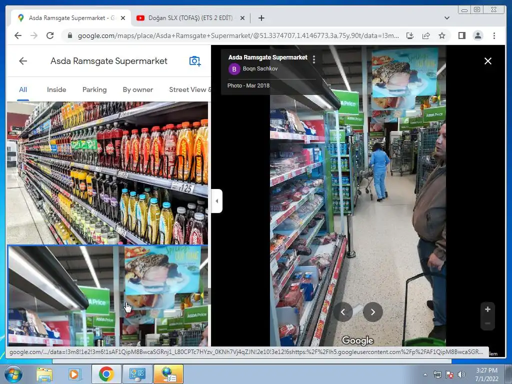Go to previous photo arrow
512x384 pixels.
tap(343, 312)
